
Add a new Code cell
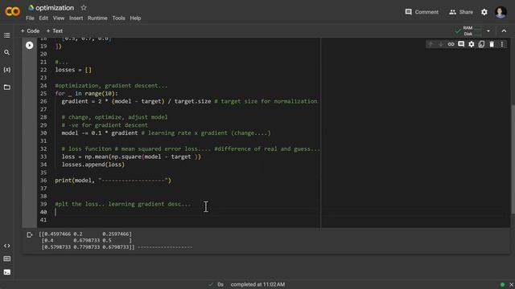[x=30, y=31]
